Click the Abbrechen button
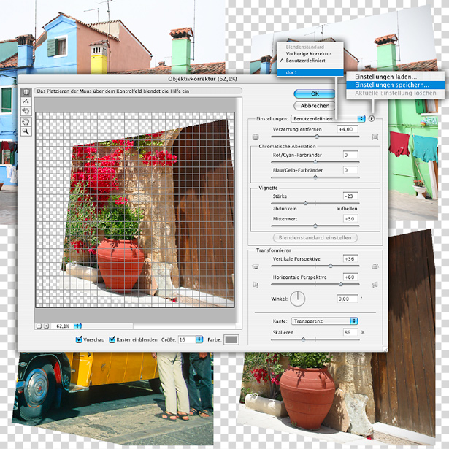Image resolution: width=449 pixels, height=449 pixels. tap(315, 105)
